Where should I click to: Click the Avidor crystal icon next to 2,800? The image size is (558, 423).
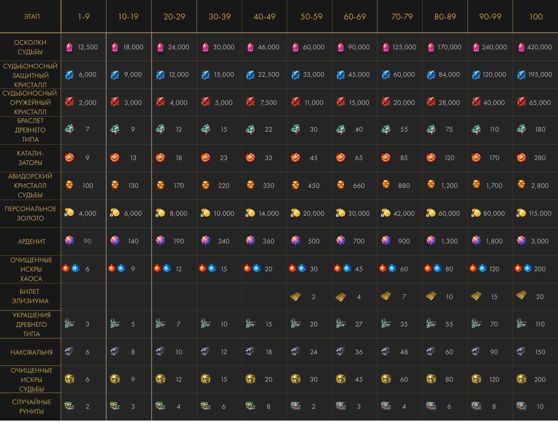pyautogui.click(x=521, y=184)
